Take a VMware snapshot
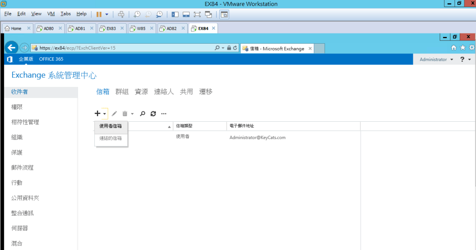This screenshot has height=250, width=476. pyautogui.click(x=137, y=14)
